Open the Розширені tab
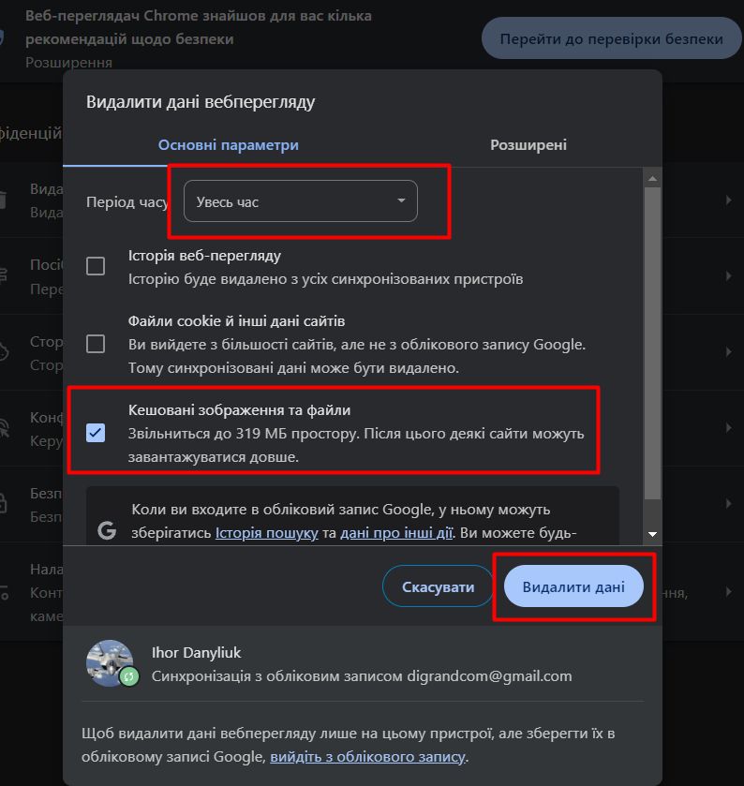Screen dimensions: 744x786 (528, 145)
